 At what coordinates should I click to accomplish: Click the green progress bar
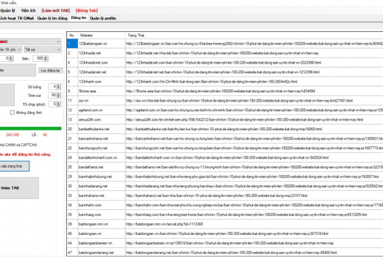point(31,128)
